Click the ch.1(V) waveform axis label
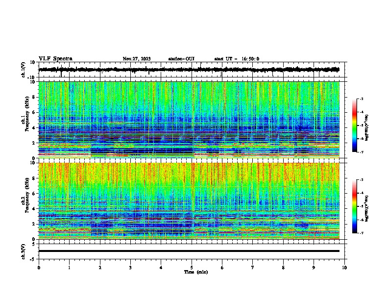 tap(24, 70)
